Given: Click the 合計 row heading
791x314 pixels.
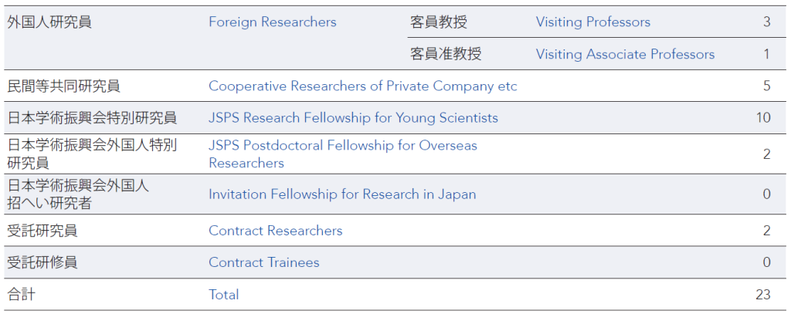Looking at the screenshot, I should (21, 295).
